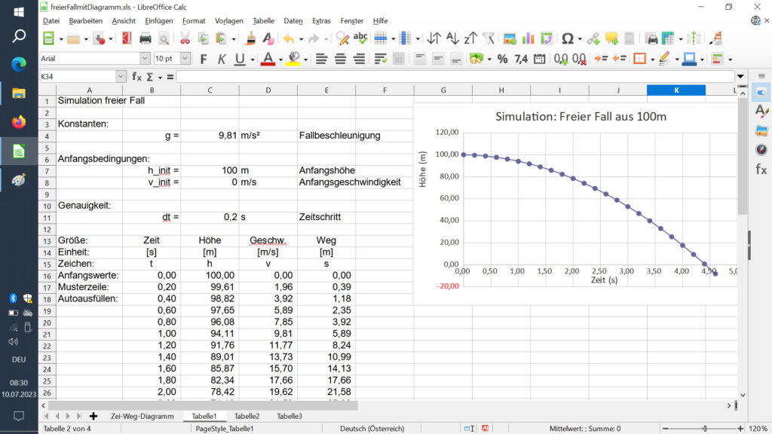Open the Format menu
This screenshot has width=772, height=434.
coord(194,20)
